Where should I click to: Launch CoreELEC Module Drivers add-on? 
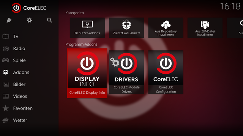point(126,72)
